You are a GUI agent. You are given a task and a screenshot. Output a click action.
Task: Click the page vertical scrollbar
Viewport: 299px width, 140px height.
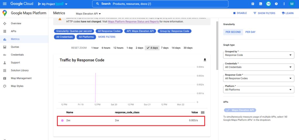click(217, 46)
